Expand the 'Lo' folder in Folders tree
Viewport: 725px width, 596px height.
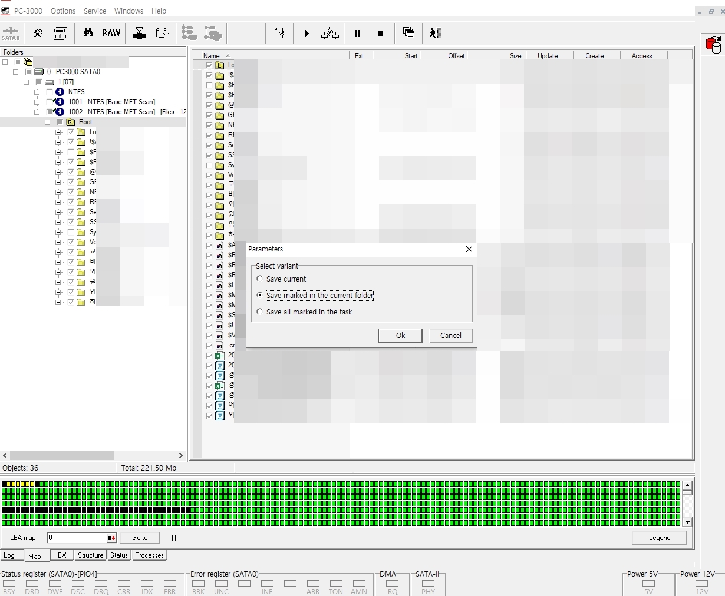pyautogui.click(x=58, y=132)
